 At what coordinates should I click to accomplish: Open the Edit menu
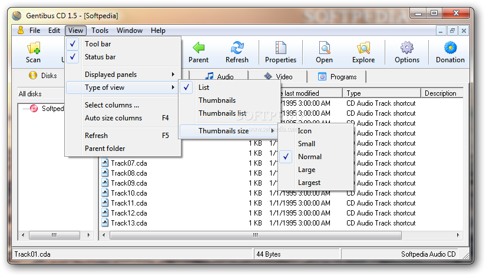click(54, 31)
